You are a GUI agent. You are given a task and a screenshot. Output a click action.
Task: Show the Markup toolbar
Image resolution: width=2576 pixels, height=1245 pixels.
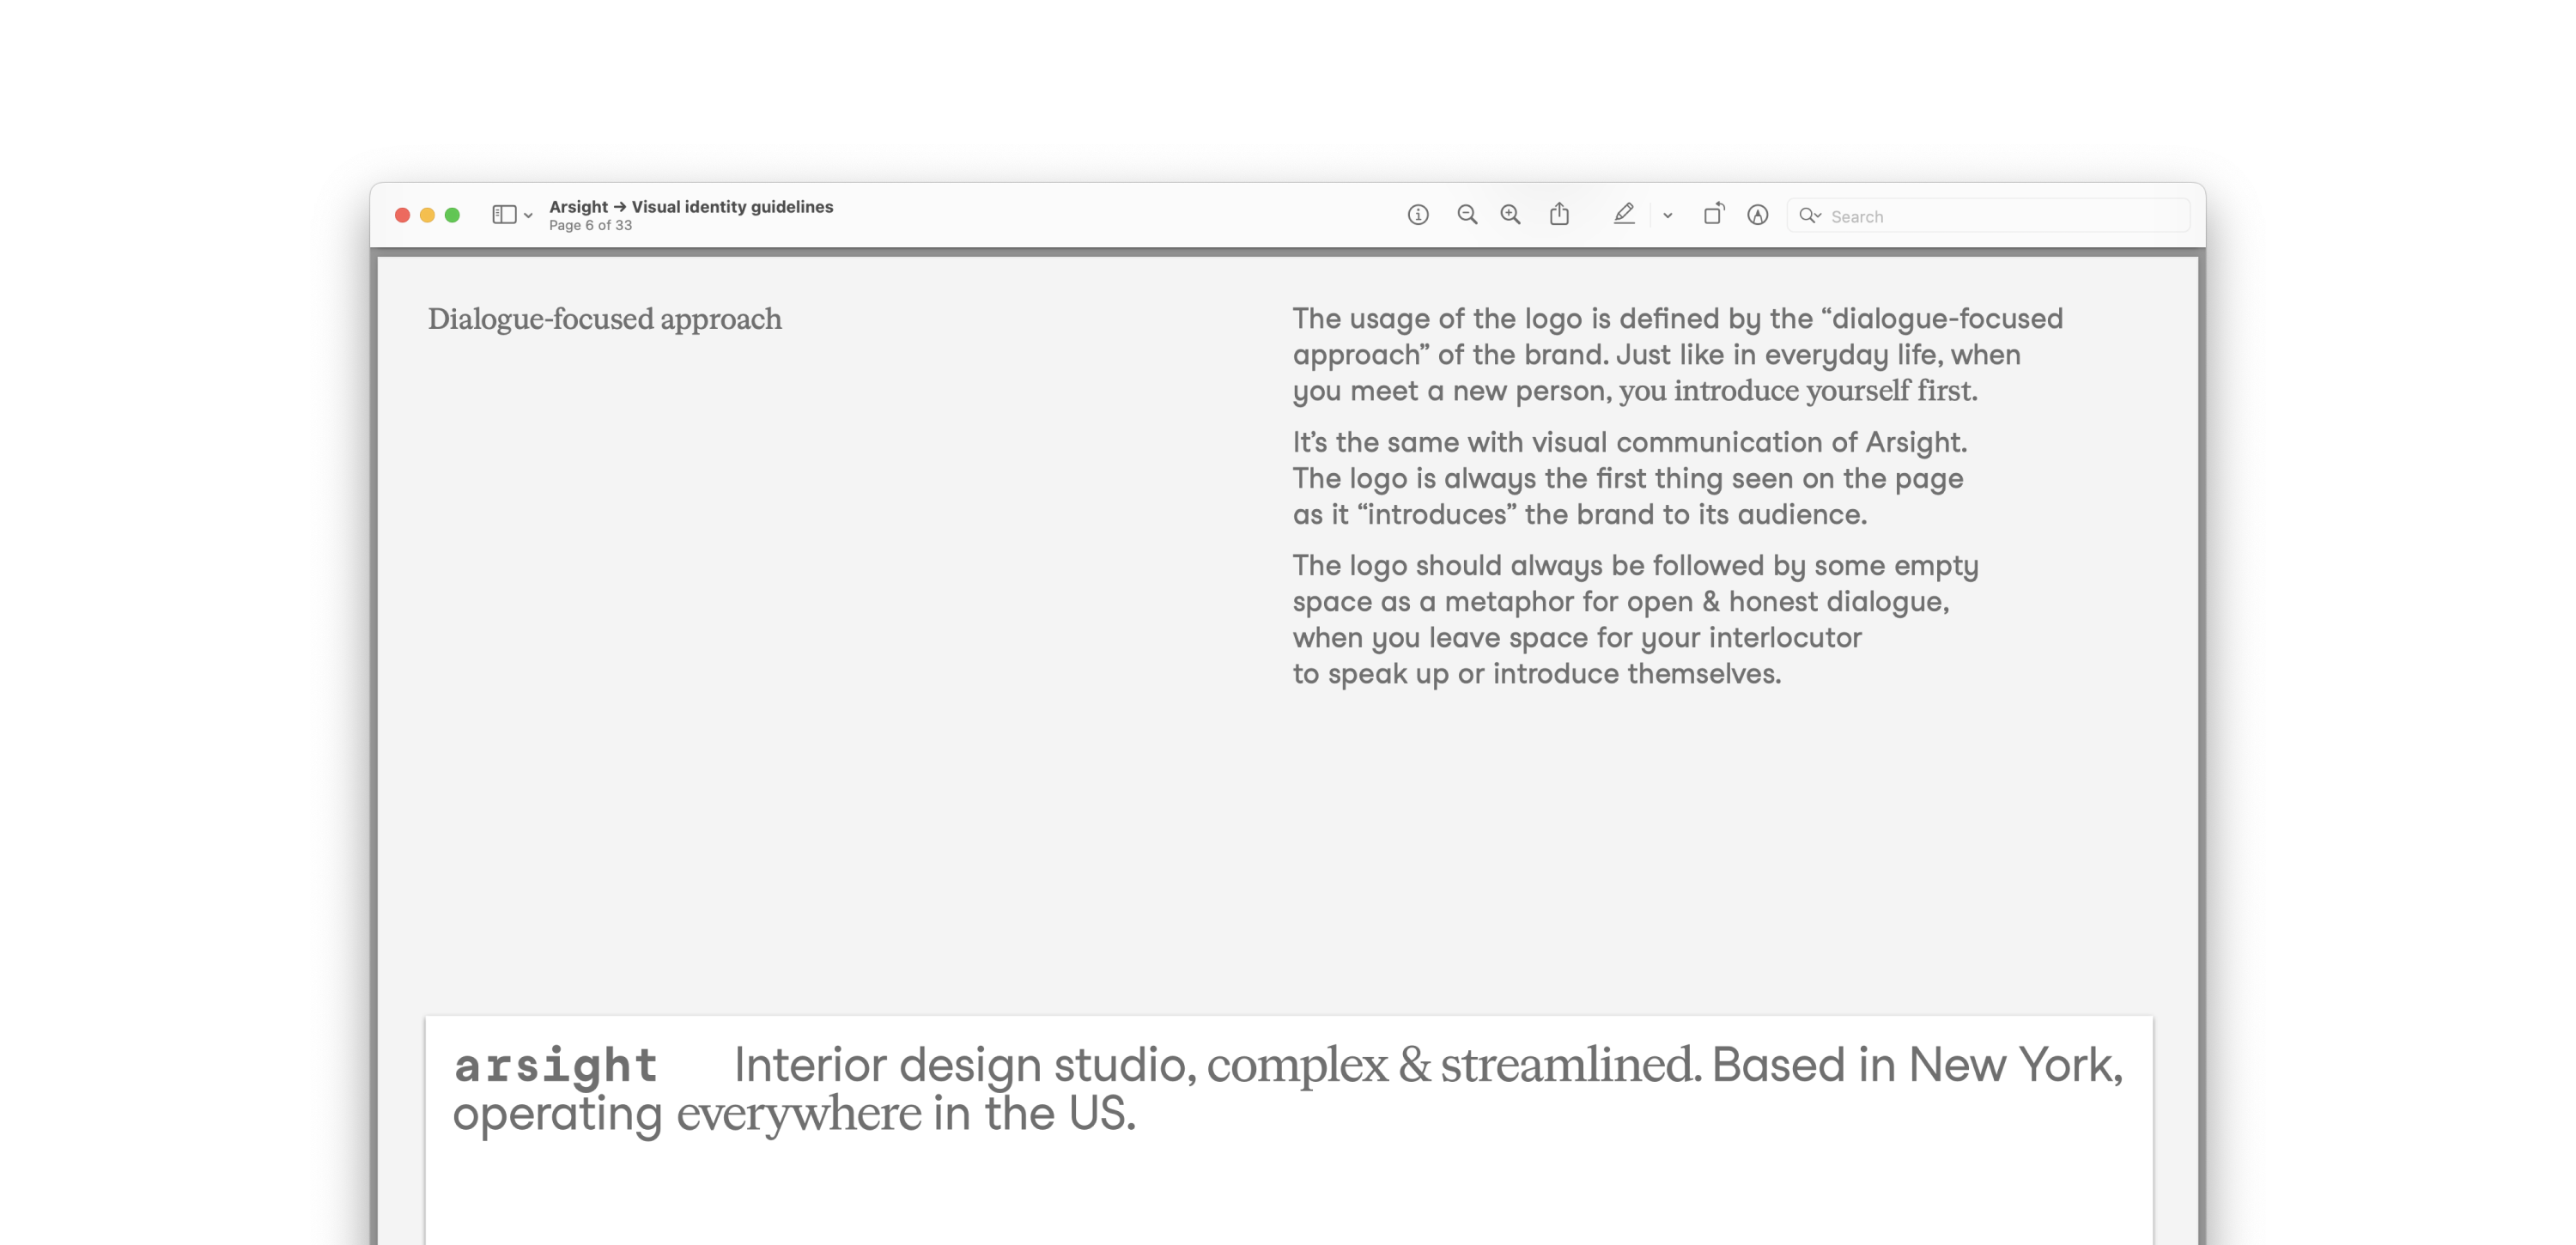1757,215
